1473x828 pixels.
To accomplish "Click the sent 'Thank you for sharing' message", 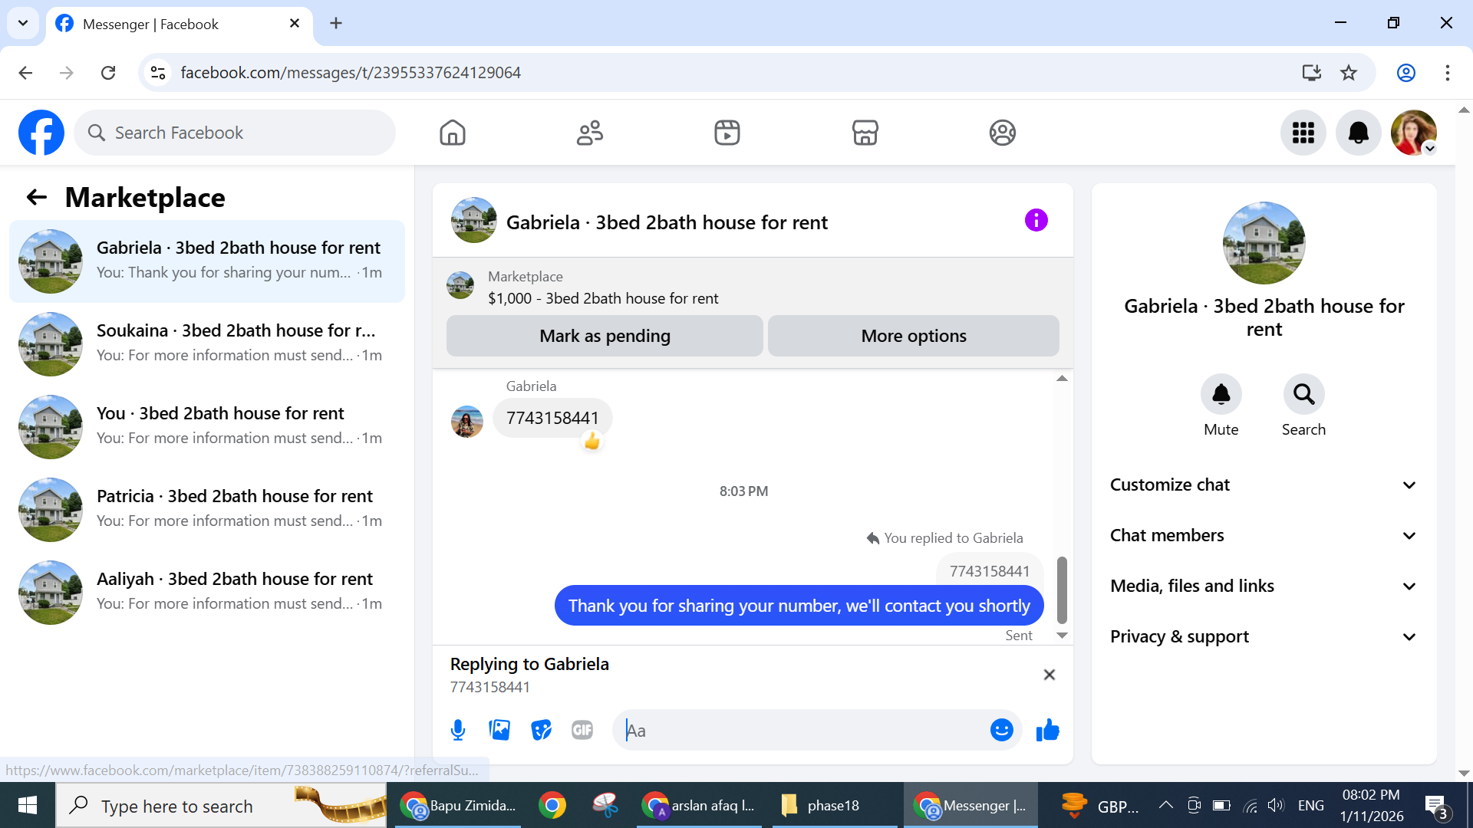I will pyautogui.click(x=799, y=606).
